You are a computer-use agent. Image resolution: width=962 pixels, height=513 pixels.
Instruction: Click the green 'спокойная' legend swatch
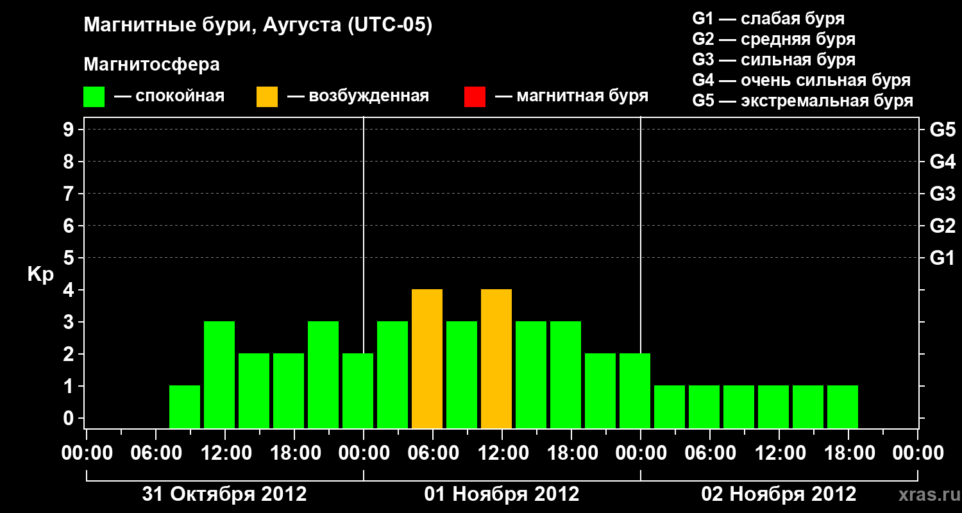tap(94, 97)
